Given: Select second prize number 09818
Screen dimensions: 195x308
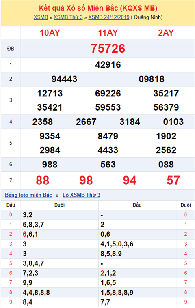Looking at the screenshot, I should pos(152,79).
